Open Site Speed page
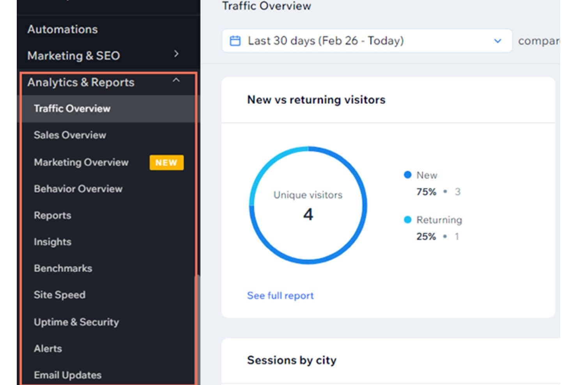577x385 pixels. tap(59, 295)
